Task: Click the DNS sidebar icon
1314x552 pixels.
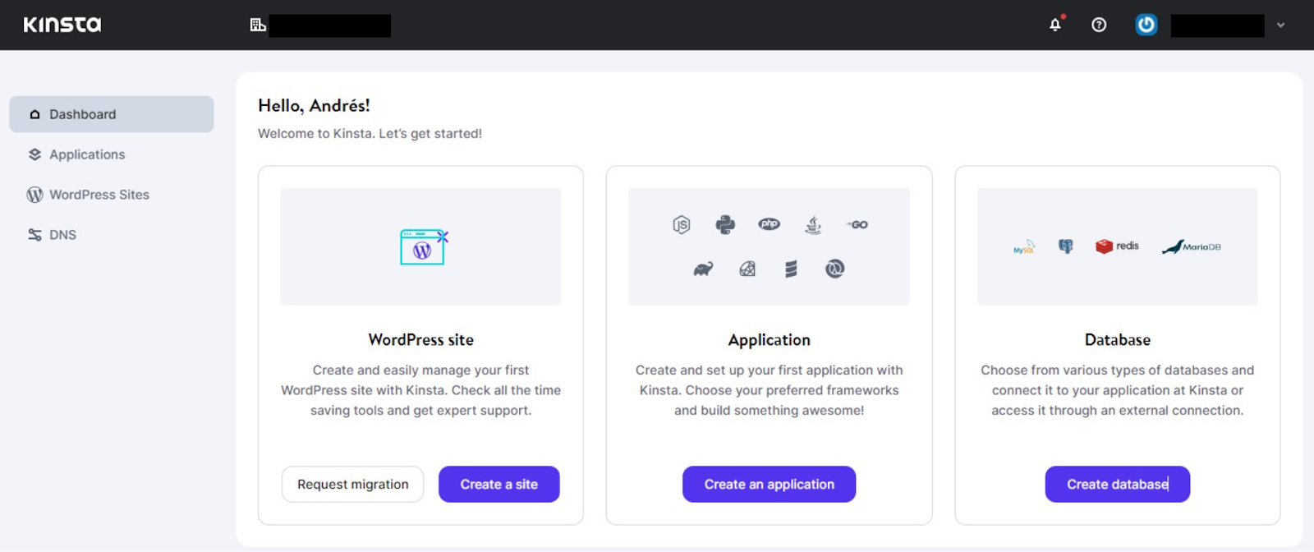Action: (34, 235)
